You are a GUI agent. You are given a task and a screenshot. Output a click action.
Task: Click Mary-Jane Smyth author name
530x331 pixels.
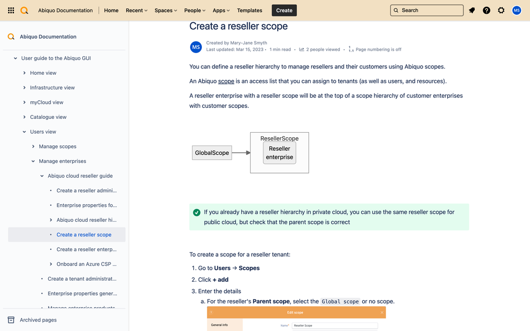point(249,43)
